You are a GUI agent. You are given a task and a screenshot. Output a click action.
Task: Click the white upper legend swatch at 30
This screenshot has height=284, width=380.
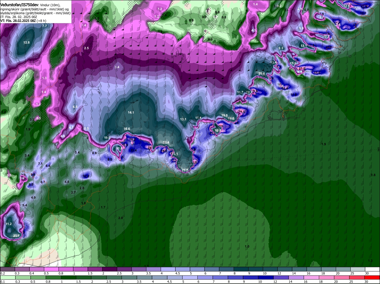(x=372, y=269)
